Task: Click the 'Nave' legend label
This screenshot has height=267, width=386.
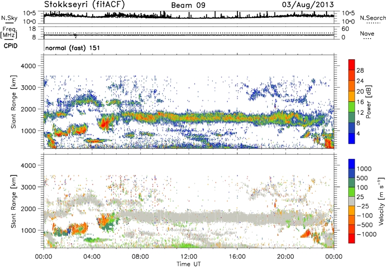Action: tap(367, 33)
